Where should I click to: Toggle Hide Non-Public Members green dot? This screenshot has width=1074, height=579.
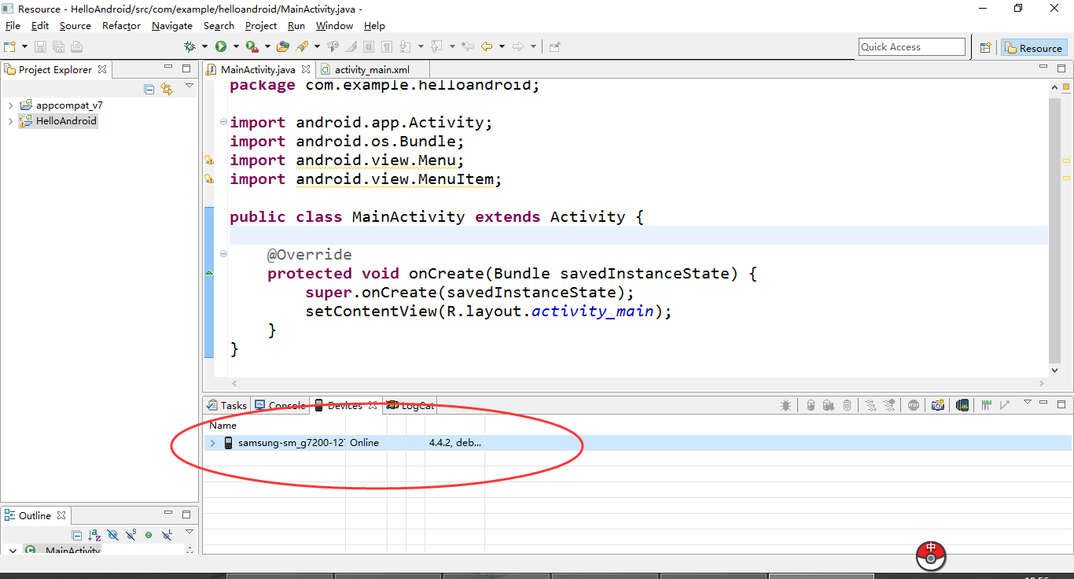149,535
